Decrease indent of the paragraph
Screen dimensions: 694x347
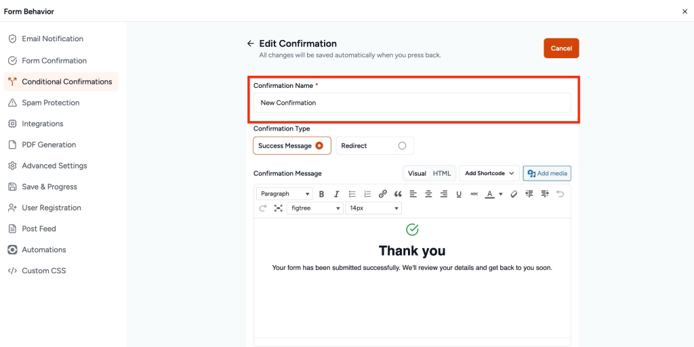tap(529, 194)
